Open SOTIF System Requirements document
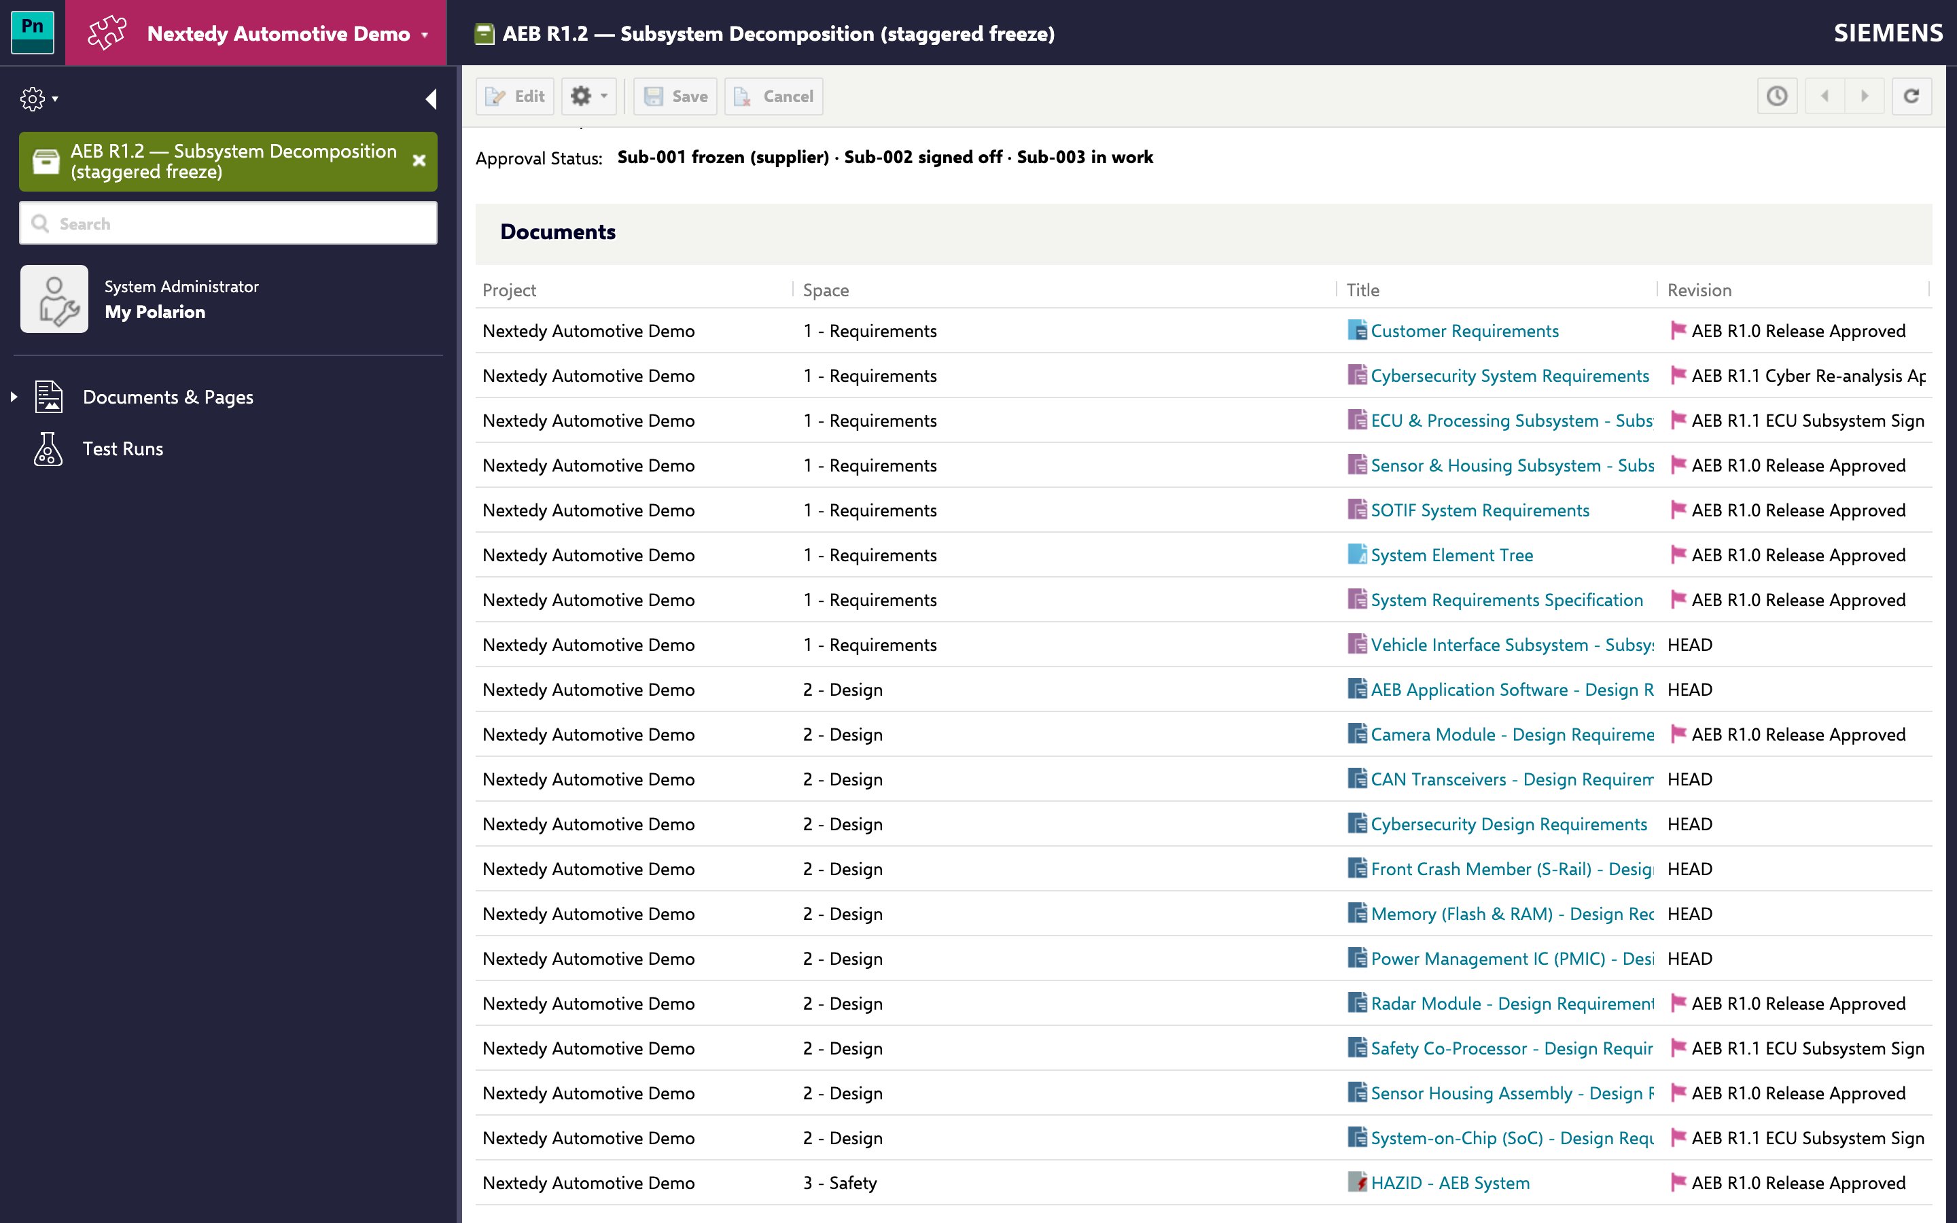Viewport: 1957px width, 1223px height. [1480, 510]
